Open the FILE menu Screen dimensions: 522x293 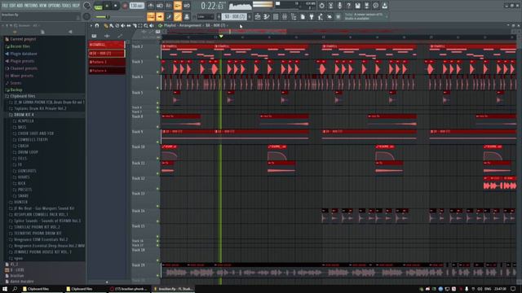pos(5,6)
